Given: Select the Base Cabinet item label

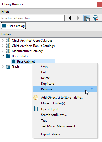Looking at the screenshot, I should (26, 61).
